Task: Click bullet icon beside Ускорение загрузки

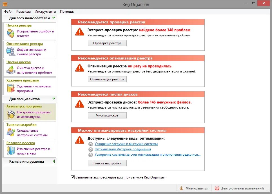Action: tap(91, 144)
